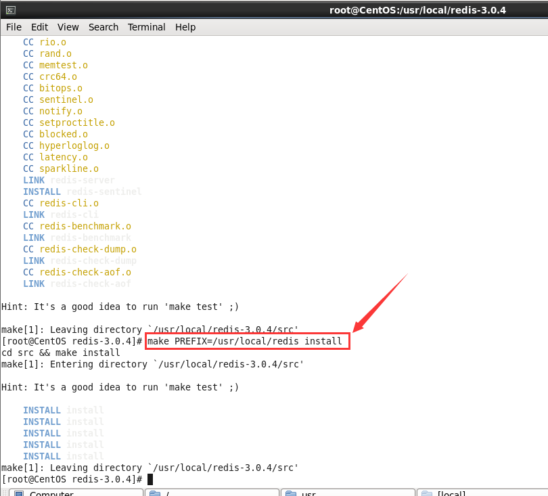Click the first 'make test' hint line

[x=120, y=307]
